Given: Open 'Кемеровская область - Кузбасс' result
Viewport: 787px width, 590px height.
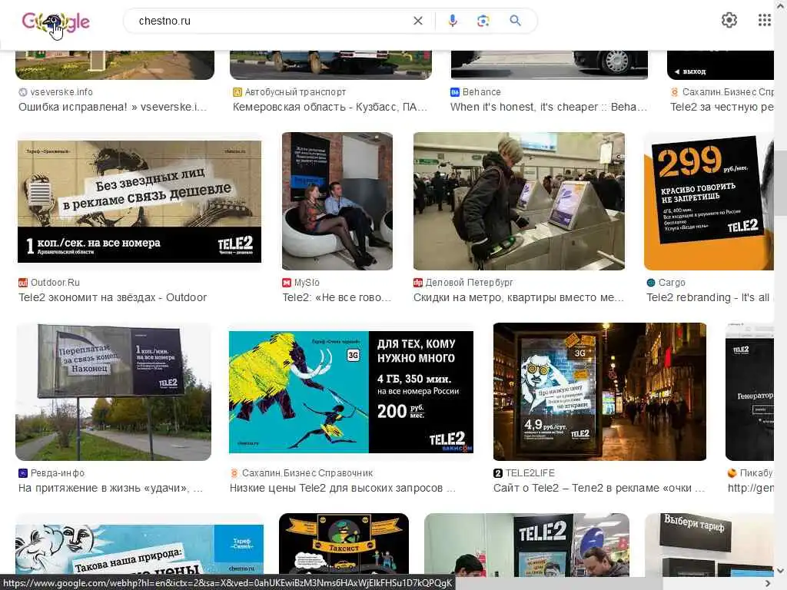Looking at the screenshot, I should (330, 107).
